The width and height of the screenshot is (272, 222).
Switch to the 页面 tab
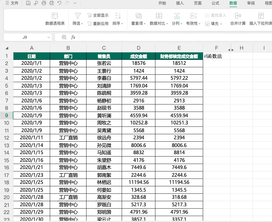[197, 3]
